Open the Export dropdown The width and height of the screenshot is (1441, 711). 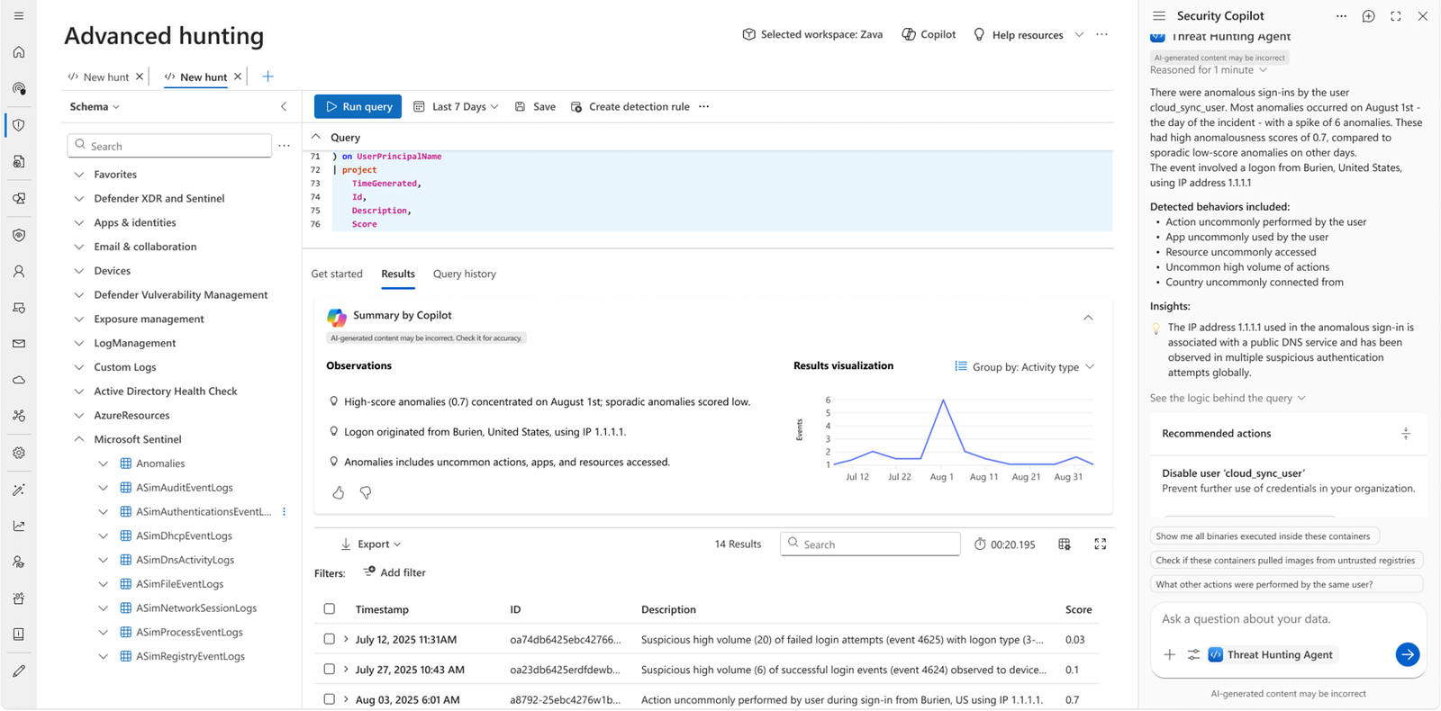[x=371, y=544]
